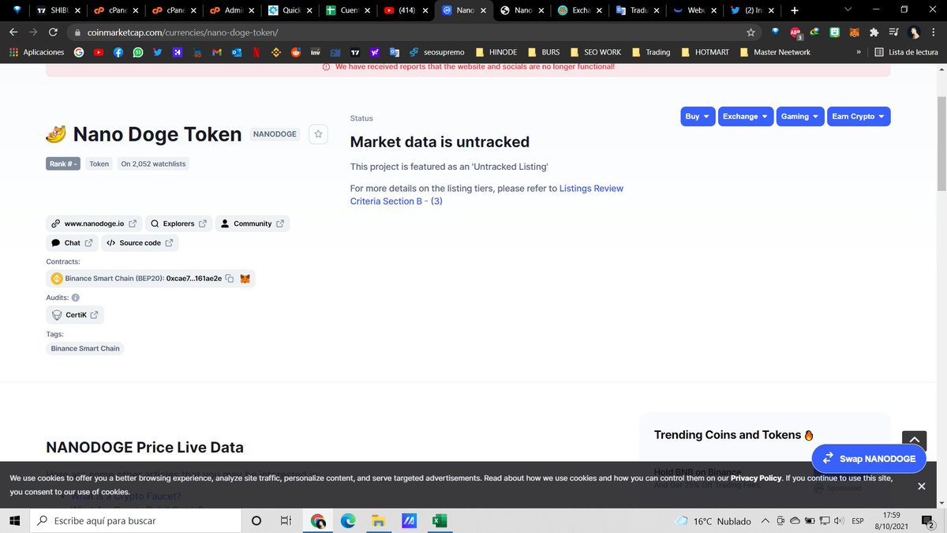Dismiss the cookie notice with X

921,486
